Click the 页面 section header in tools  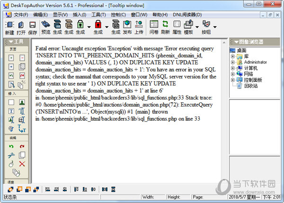(17, 49)
